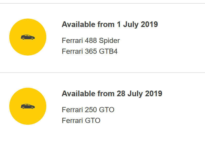
Task: Click the word 'Spider' in the first list
Action: pyautogui.click(x=109, y=41)
